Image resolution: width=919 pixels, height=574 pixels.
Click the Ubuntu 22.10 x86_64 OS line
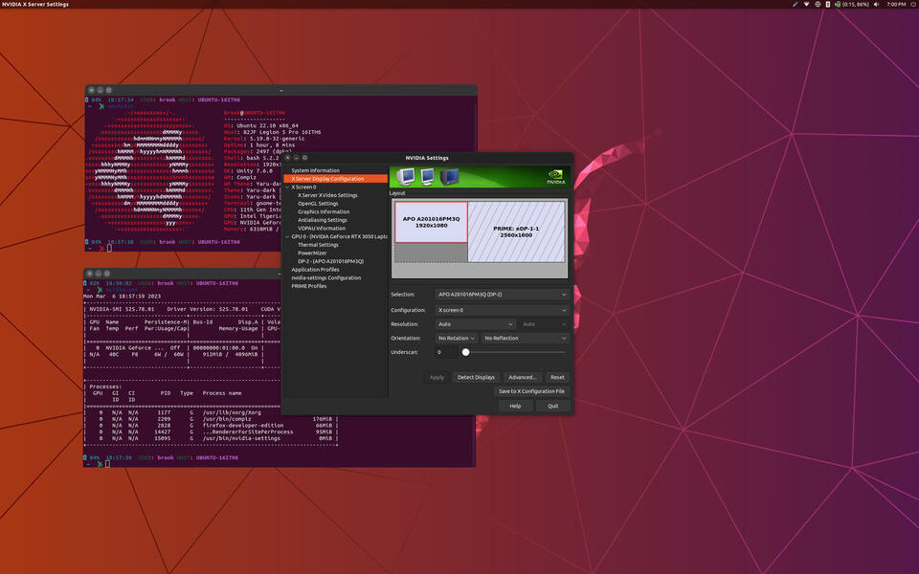pos(261,126)
